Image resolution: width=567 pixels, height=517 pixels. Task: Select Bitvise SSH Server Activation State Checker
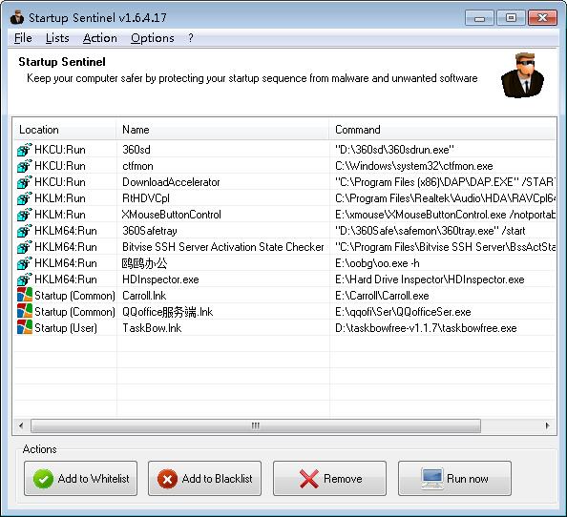(x=223, y=247)
